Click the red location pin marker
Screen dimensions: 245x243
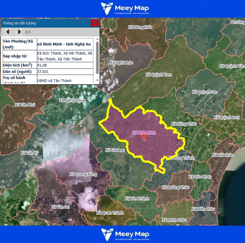click(144, 137)
